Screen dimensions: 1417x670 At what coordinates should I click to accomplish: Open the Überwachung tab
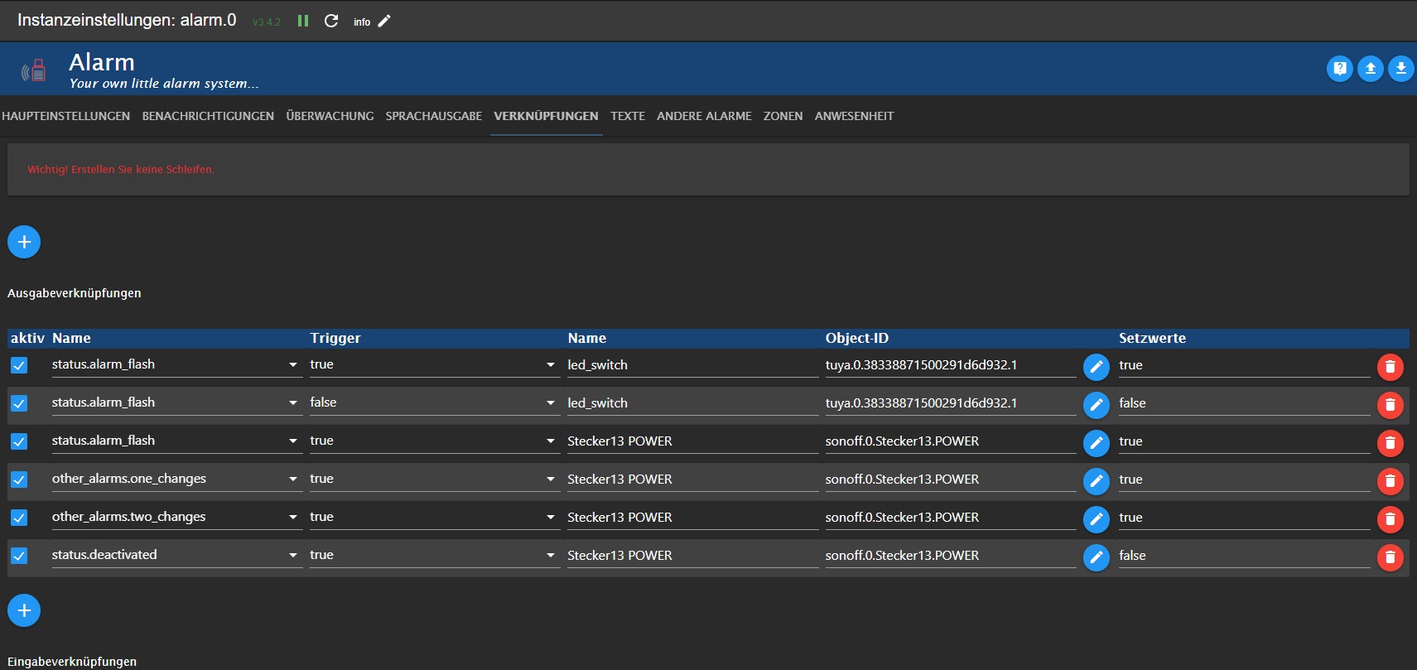tap(330, 116)
